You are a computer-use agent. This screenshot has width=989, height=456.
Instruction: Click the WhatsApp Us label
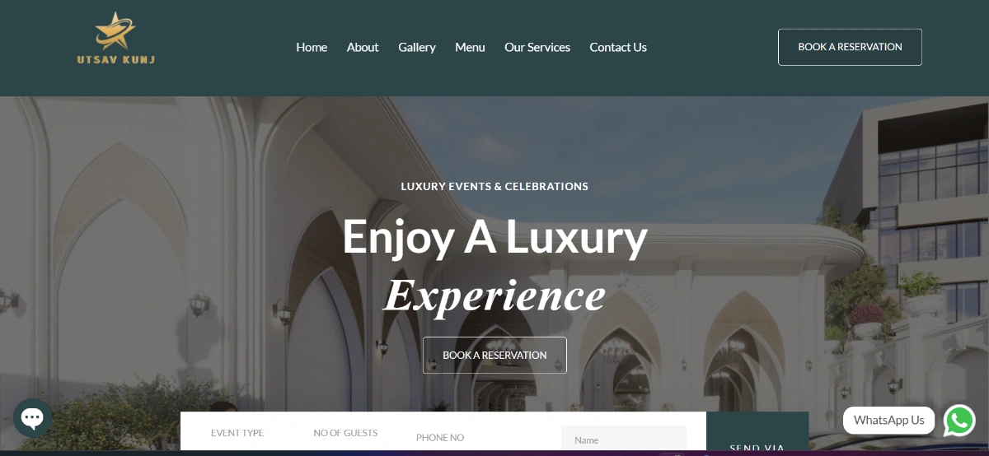tap(888, 421)
